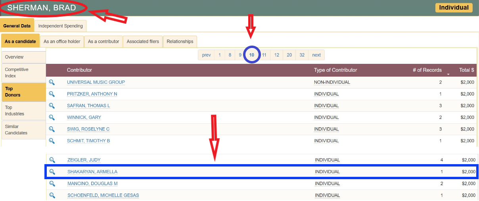The image size is (479, 201).
Task: Jump to page 8 of results
Action: 230,55
